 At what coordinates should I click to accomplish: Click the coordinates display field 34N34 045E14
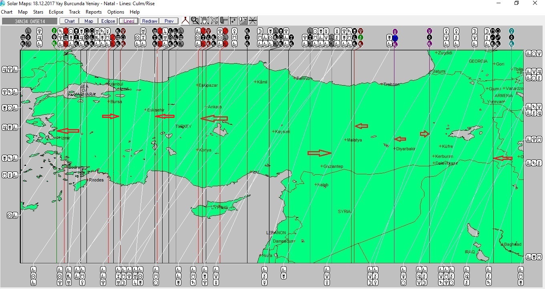point(30,21)
